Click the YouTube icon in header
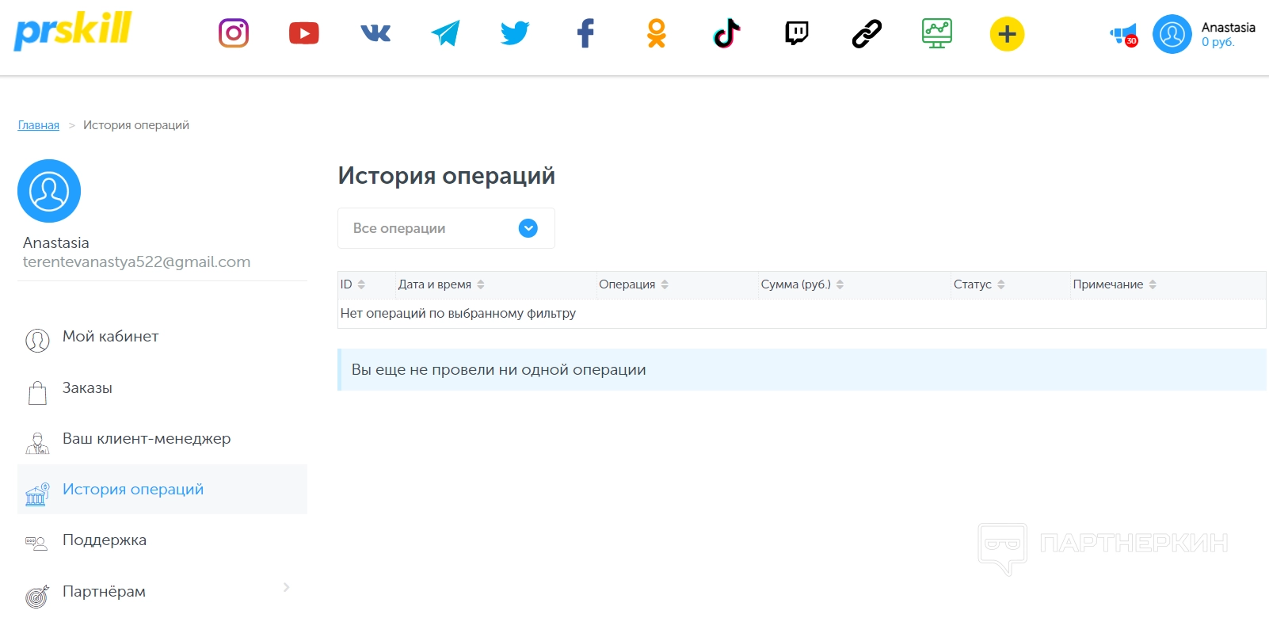The height and width of the screenshot is (618, 1269). click(304, 33)
